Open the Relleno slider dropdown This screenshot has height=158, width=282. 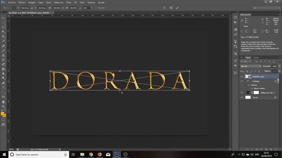tap(279, 71)
